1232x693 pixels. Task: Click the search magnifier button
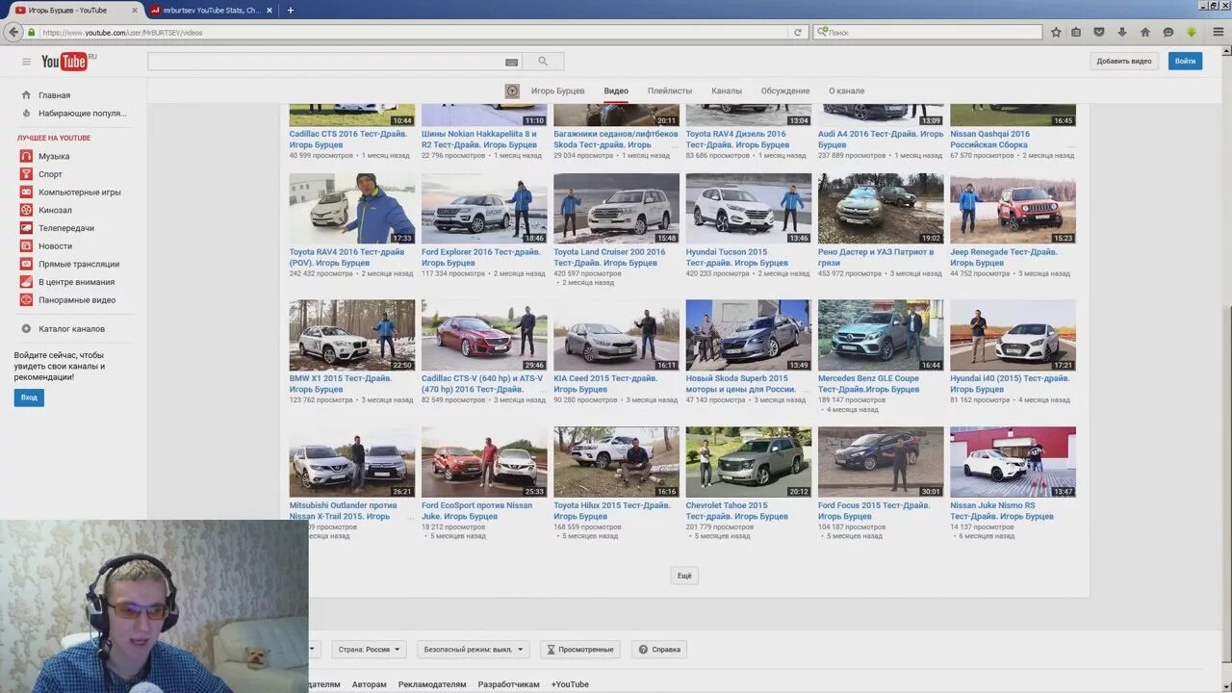click(543, 62)
